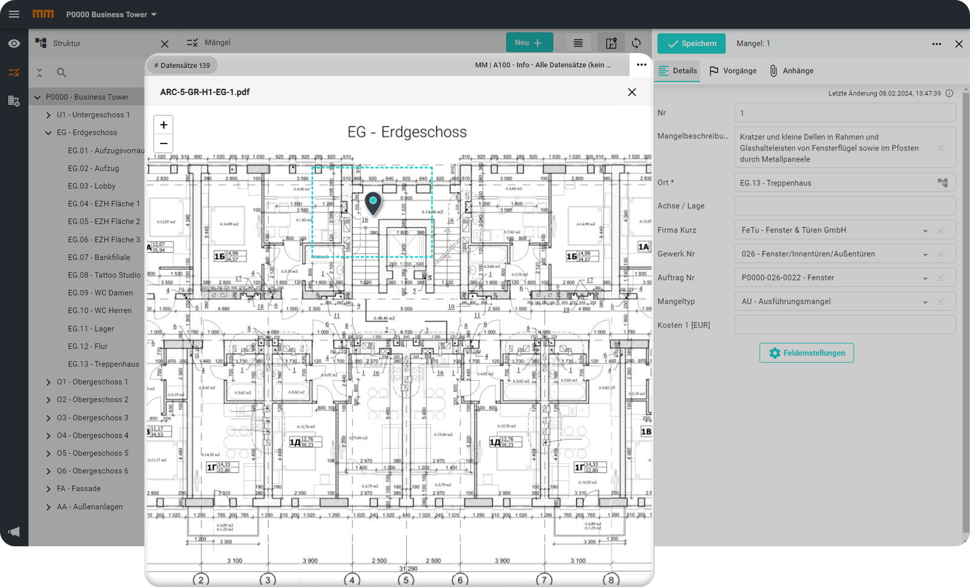The image size is (970, 587).
Task: Click the eye visibility icon in sidebar
Action: [14, 44]
